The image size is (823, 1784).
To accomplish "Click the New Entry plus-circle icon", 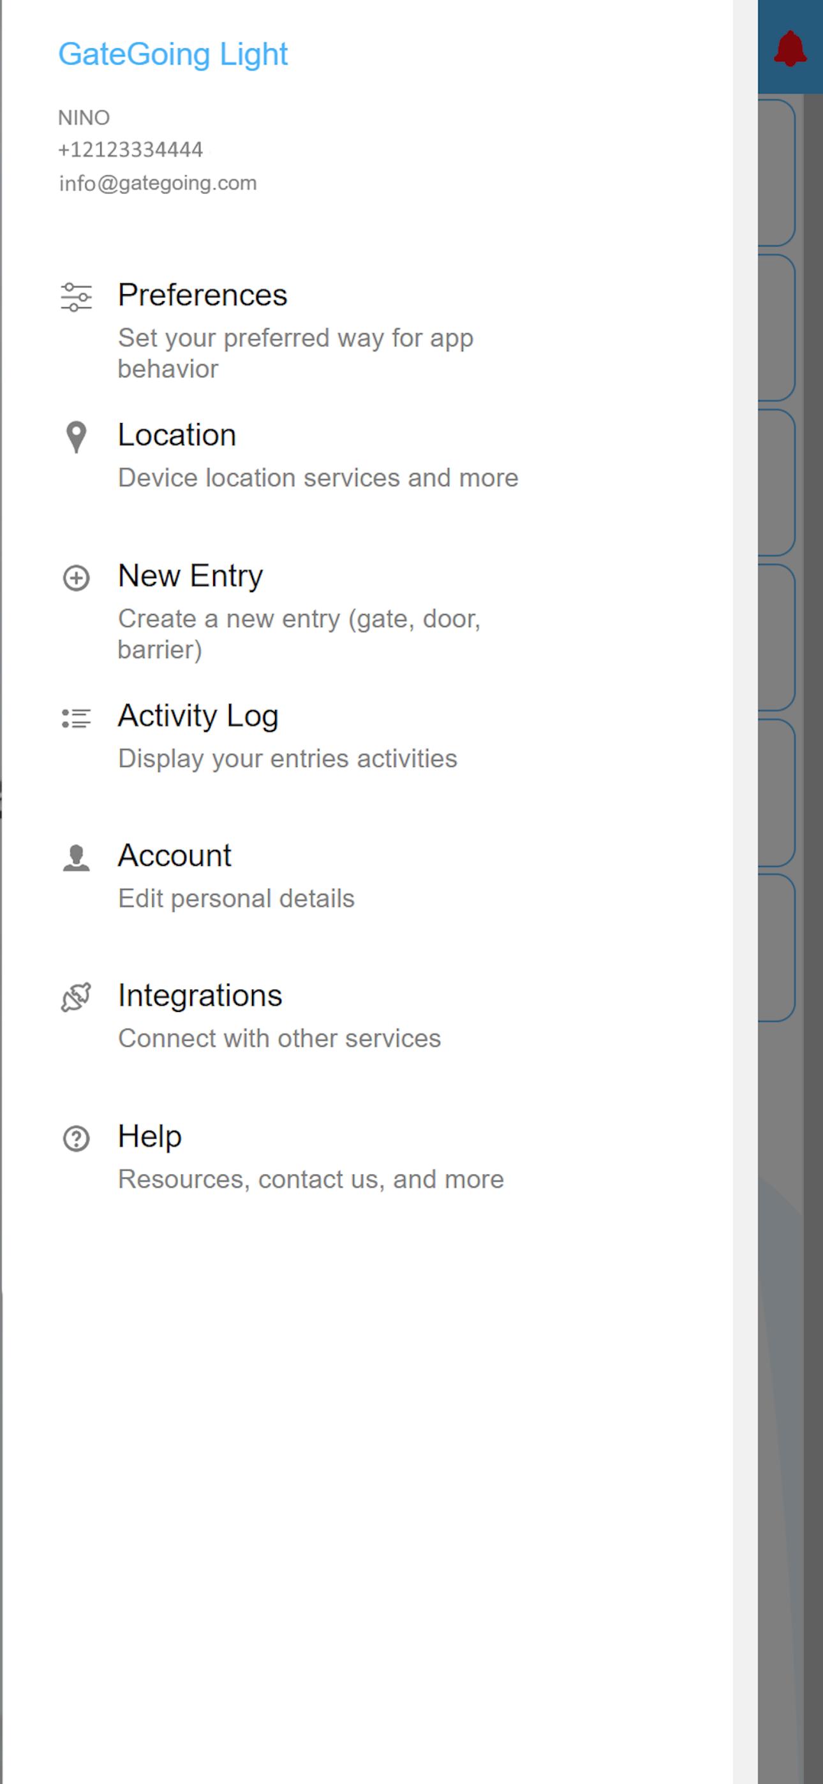I will tap(76, 577).
